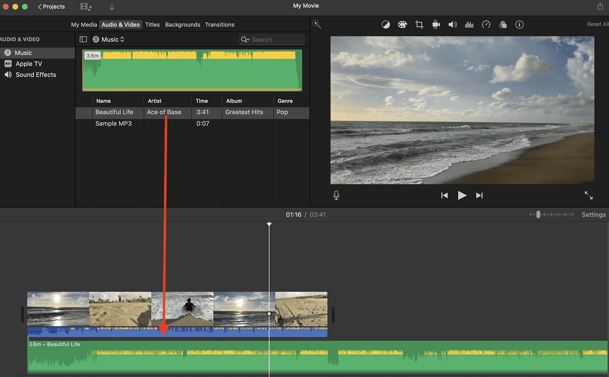Screen dimensions: 609x377
Task: Open the Color Balance tool
Action: pyautogui.click(x=386, y=24)
